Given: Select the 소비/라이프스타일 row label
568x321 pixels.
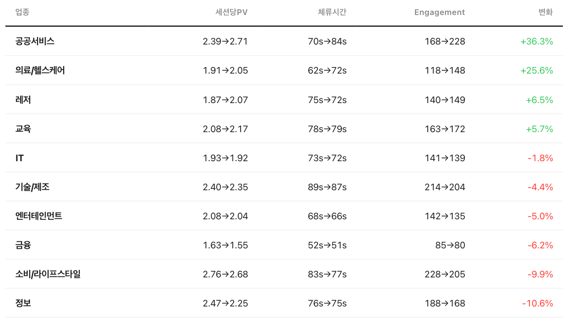Looking at the screenshot, I should click(x=48, y=274).
